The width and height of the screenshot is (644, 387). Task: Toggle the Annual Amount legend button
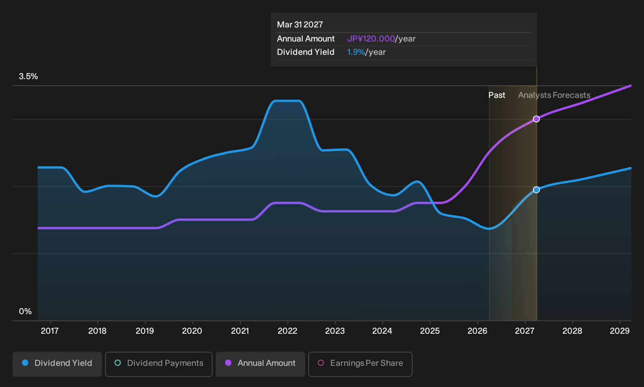click(x=260, y=364)
